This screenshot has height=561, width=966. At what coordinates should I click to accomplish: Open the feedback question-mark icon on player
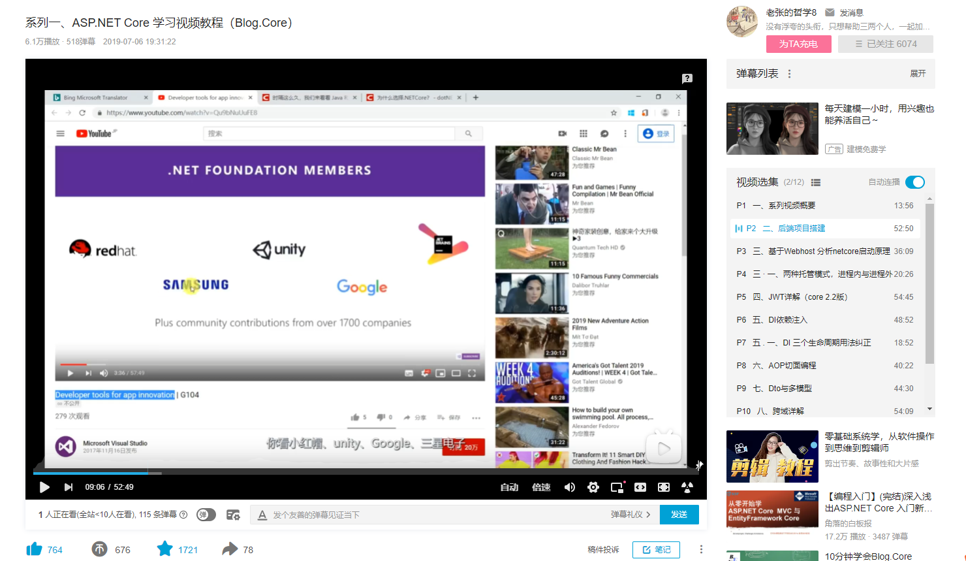pyautogui.click(x=687, y=78)
